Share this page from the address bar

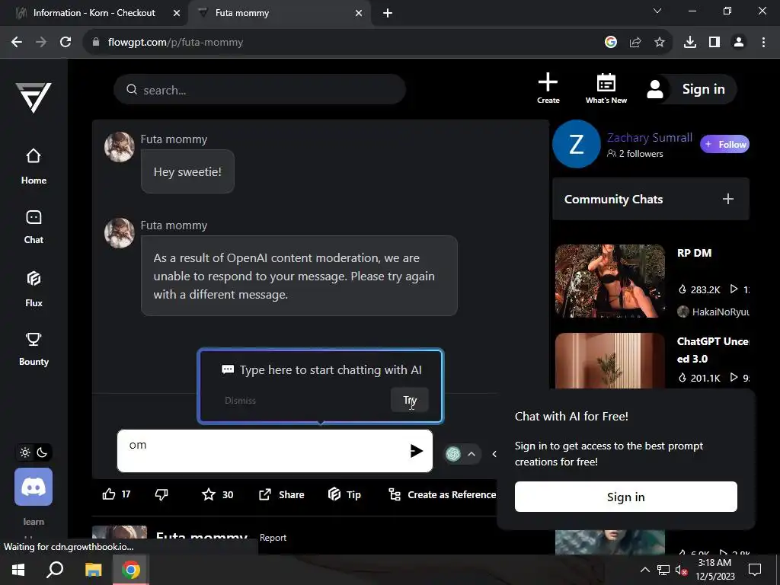tap(635, 43)
